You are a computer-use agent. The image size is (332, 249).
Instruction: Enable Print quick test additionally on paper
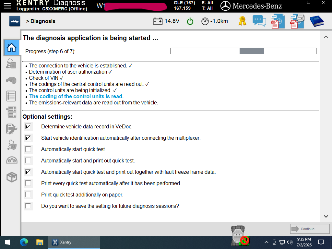tap(28, 195)
